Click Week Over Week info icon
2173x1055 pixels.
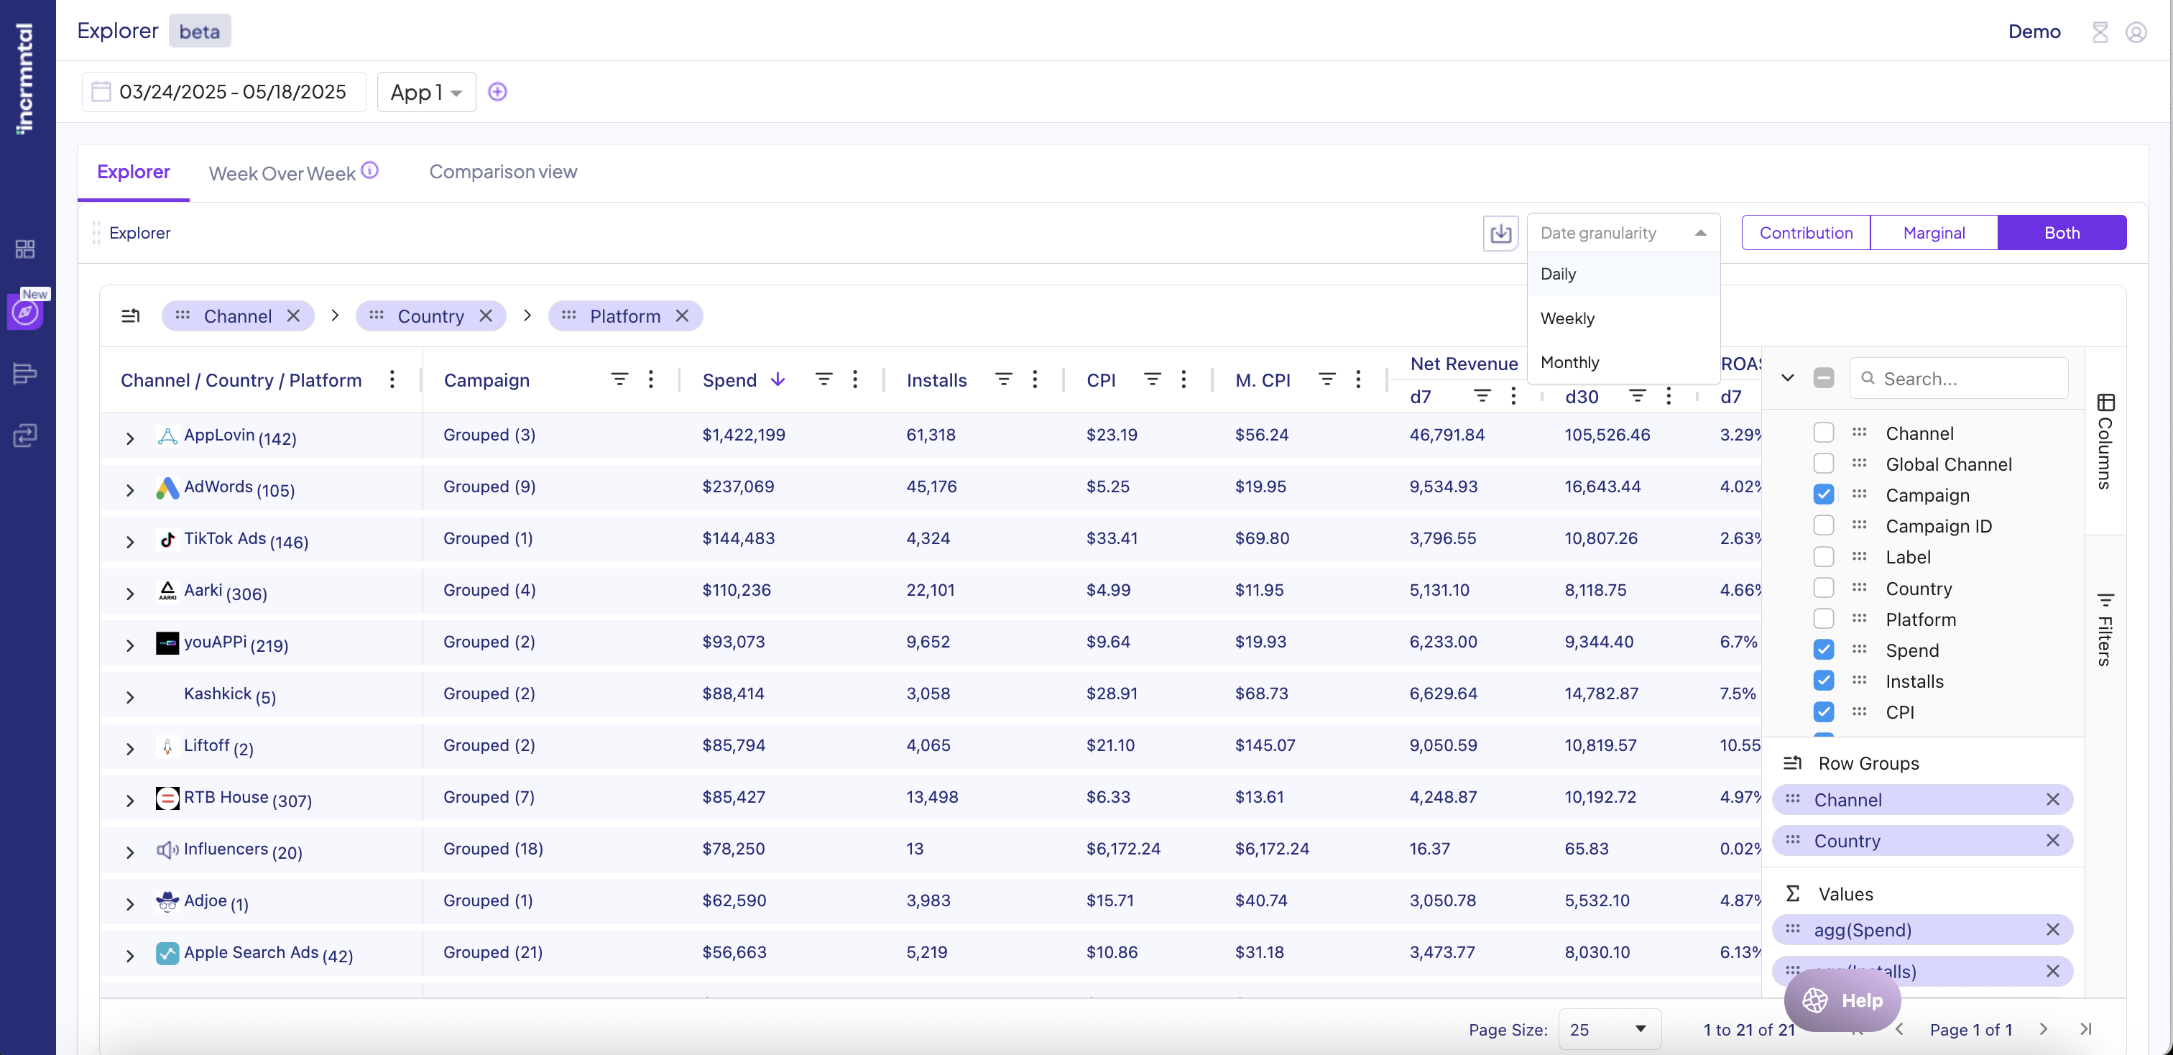click(x=369, y=170)
